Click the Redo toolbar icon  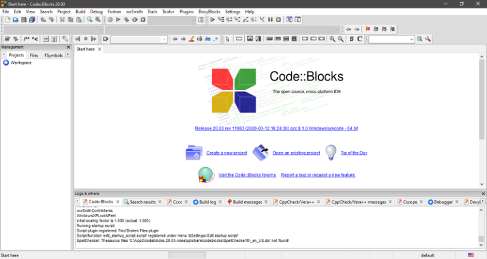click(51, 20)
